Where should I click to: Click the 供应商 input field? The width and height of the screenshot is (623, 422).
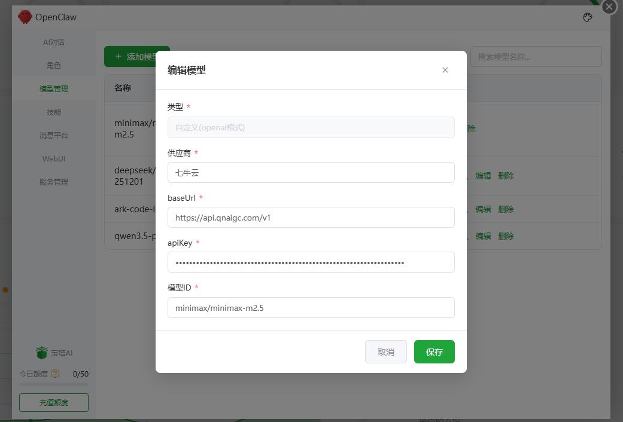pos(311,172)
